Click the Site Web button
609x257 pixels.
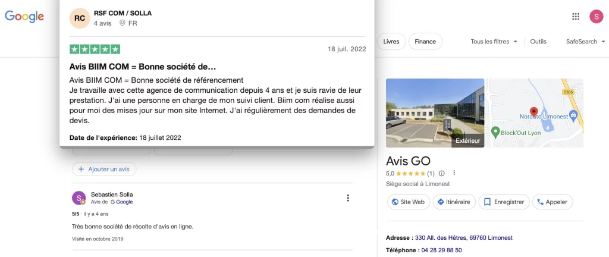(x=408, y=202)
